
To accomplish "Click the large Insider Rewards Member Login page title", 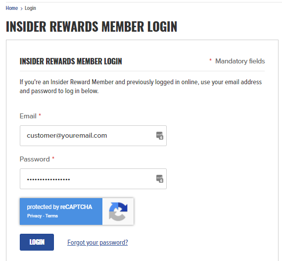I will click(x=92, y=26).
